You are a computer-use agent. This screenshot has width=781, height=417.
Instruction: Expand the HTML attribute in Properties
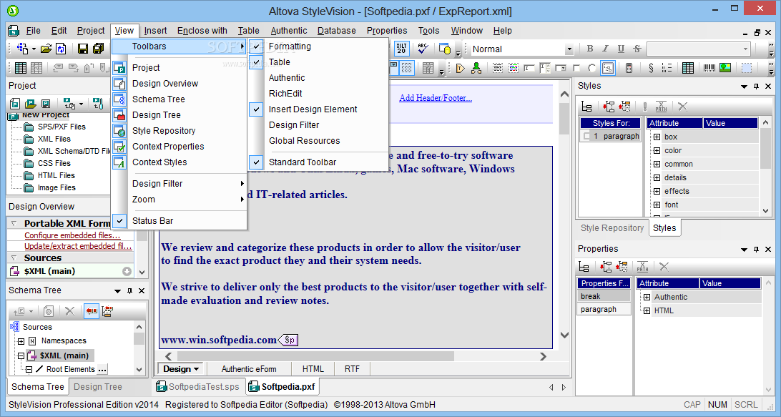point(647,310)
